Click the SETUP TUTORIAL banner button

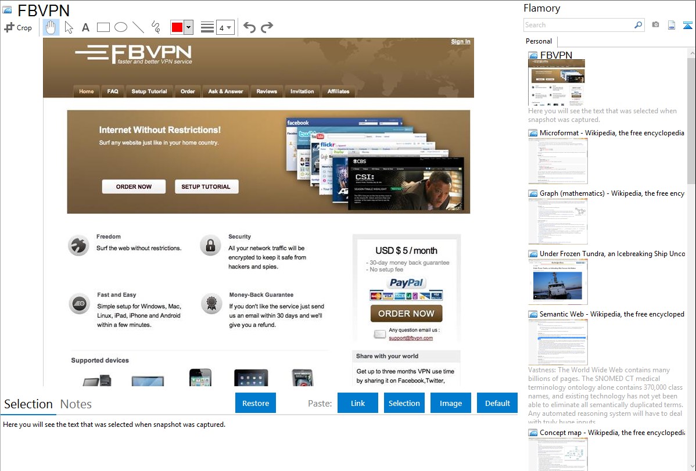tap(206, 187)
